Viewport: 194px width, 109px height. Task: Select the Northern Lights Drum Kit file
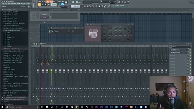(x=12, y=49)
